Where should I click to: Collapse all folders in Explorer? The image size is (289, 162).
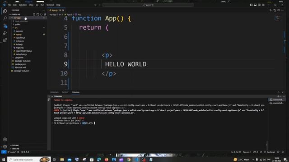tap(45, 14)
